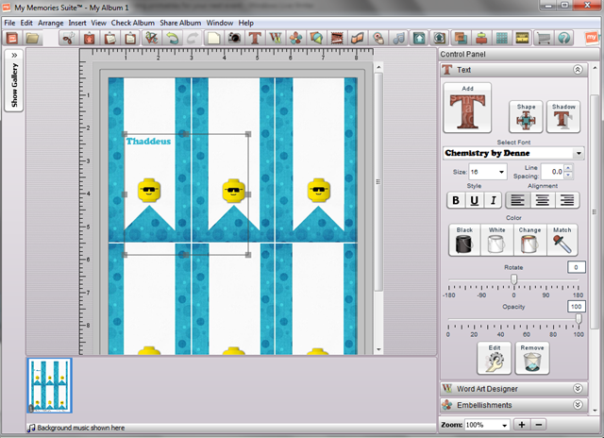Set text color to Black

(x=464, y=240)
